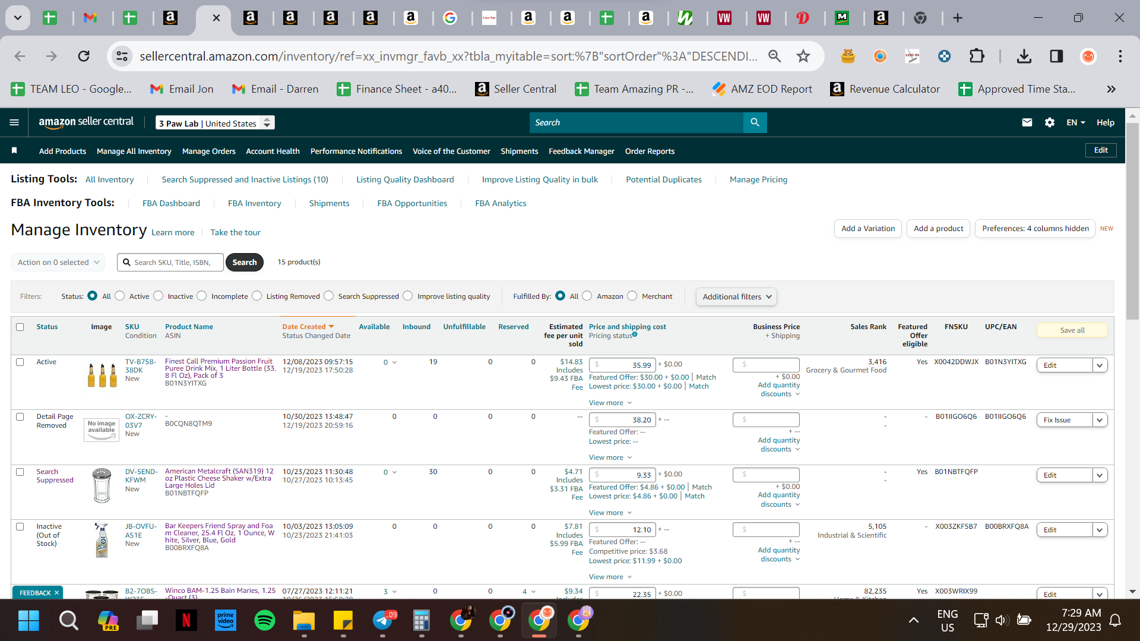Viewport: 1140px width, 641px height.
Task: Go back with the browser back arrow
Action: [x=20, y=56]
